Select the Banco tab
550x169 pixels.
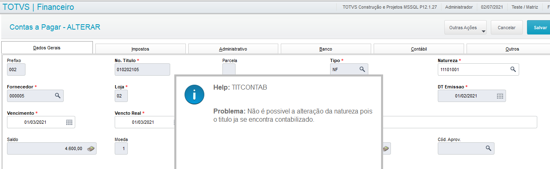[x=326, y=49]
